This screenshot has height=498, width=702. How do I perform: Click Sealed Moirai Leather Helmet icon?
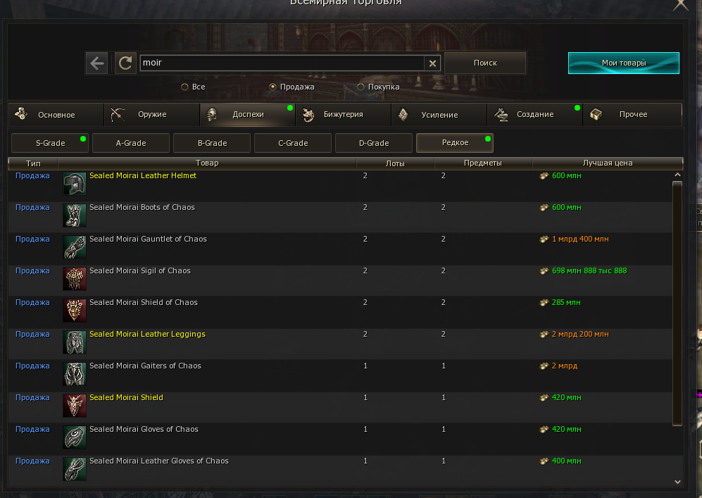tap(74, 184)
